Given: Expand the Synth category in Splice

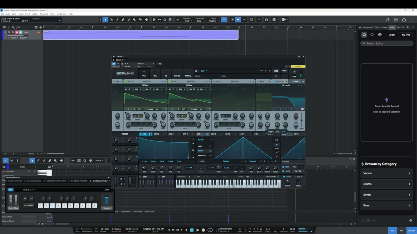Looking at the screenshot, I should 386,195.
